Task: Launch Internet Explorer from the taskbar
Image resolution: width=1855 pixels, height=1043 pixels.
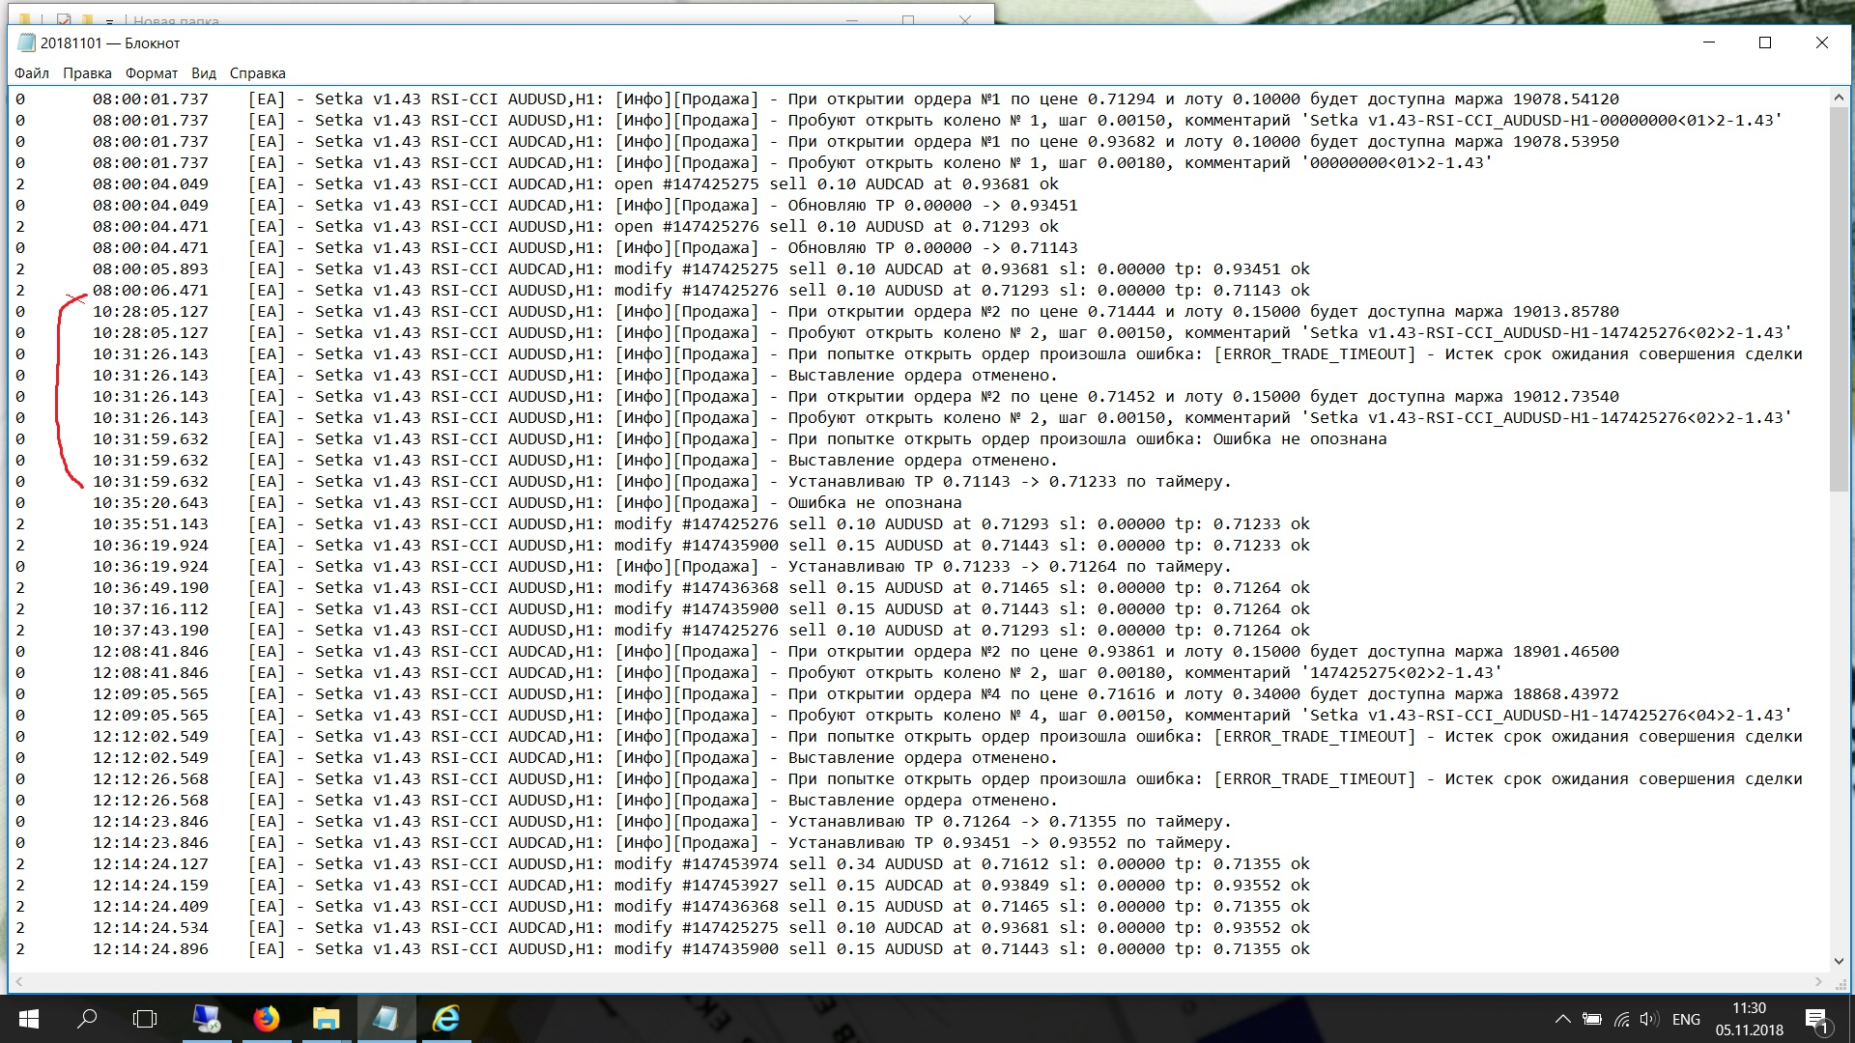Action: [x=446, y=1019]
